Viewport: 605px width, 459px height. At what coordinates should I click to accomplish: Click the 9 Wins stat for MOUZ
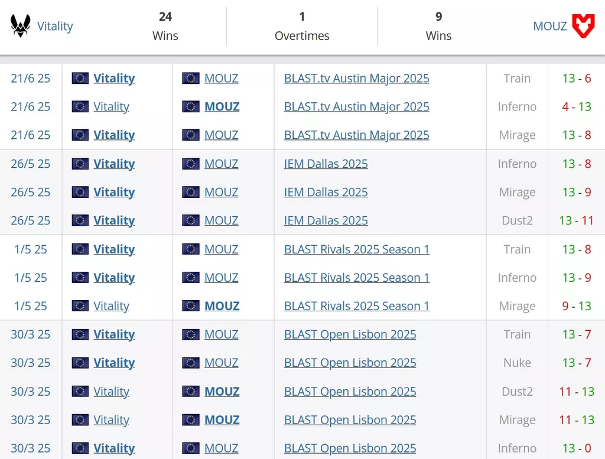pyautogui.click(x=438, y=26)
